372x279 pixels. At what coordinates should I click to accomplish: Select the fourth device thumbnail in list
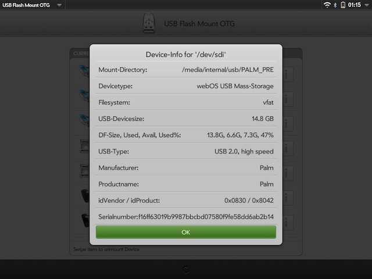point(84,146)
